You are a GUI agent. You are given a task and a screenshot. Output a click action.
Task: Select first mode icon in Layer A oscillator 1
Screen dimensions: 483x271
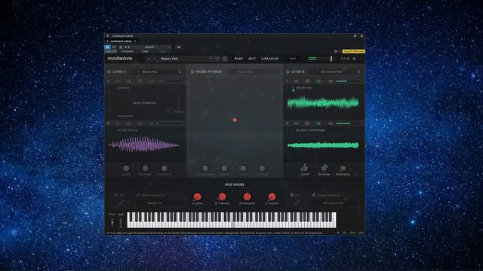[118, 81]
